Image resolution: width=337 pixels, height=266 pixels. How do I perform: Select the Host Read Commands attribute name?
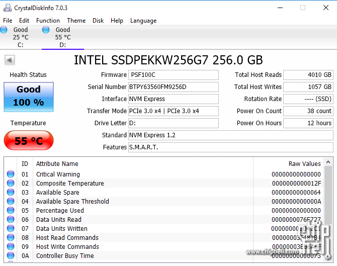click(67, 237)
